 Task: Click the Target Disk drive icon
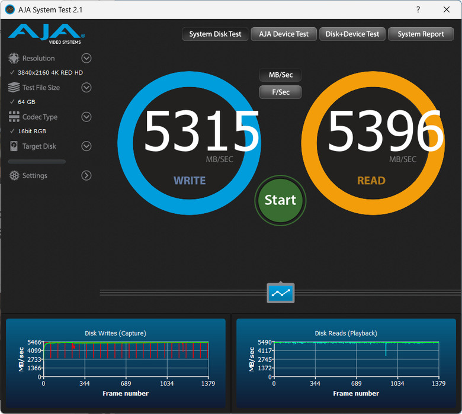[14, 146]
